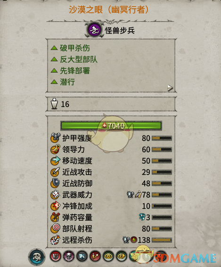Click the armor strength icon
Image resolution: width=221 pixels, height=267 pixels.
pyautogui.click(x=56, y=138)
